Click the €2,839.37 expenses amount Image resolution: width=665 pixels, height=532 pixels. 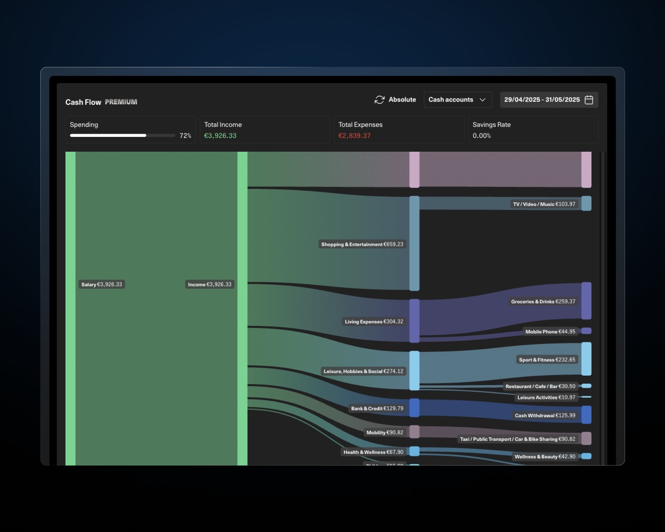(x=355, y=136)
